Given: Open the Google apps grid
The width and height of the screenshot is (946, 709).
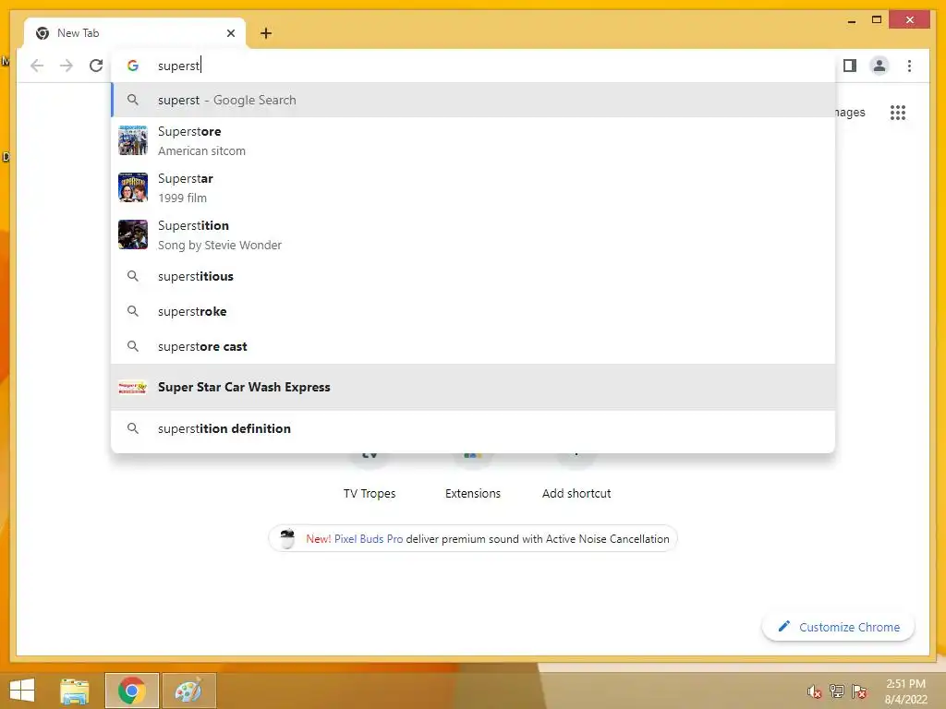Looking at the screenshot, I should click(x=898, y=113).
